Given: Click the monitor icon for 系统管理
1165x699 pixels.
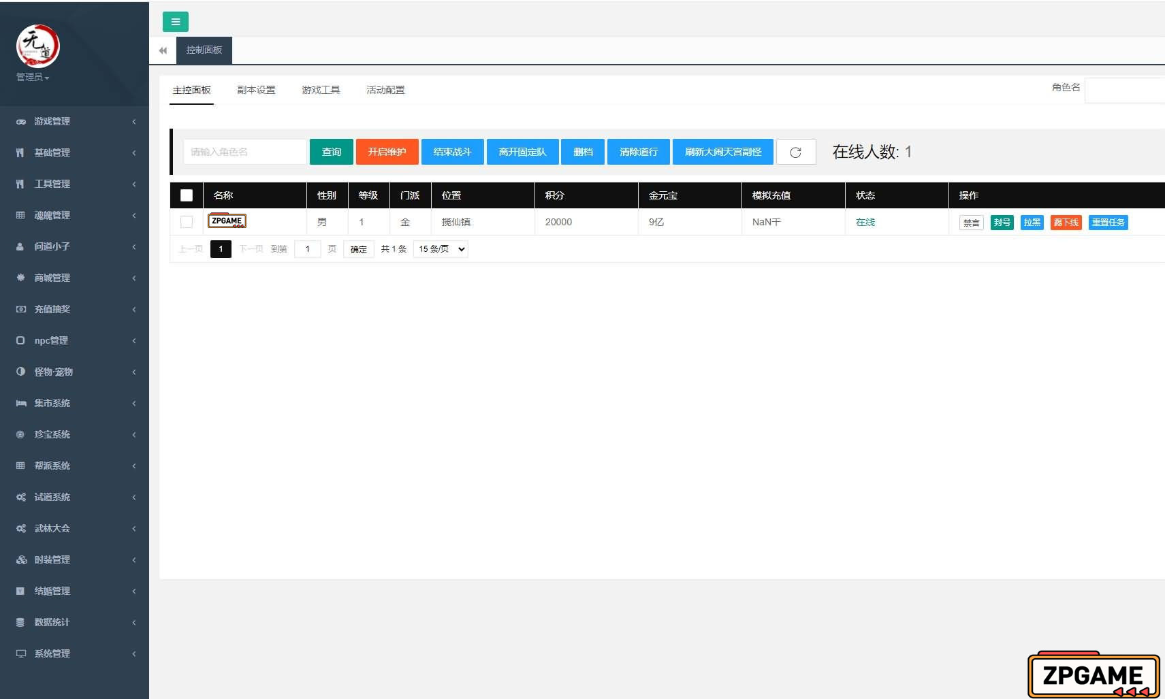Looking at the screenshot, I should point(20,653).
